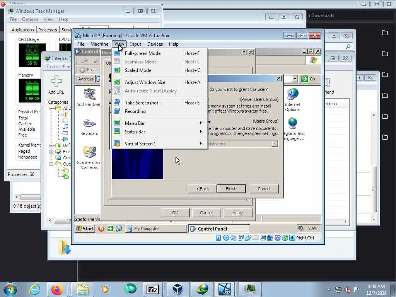Click the Menu Bar icon in the View menu
The image size is (396, 297).
click(117, 123)
